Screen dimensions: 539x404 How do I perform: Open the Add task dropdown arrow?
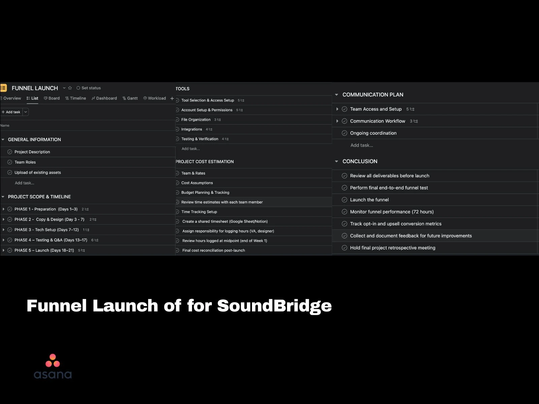pyautogui.click(x=26, y=112)
